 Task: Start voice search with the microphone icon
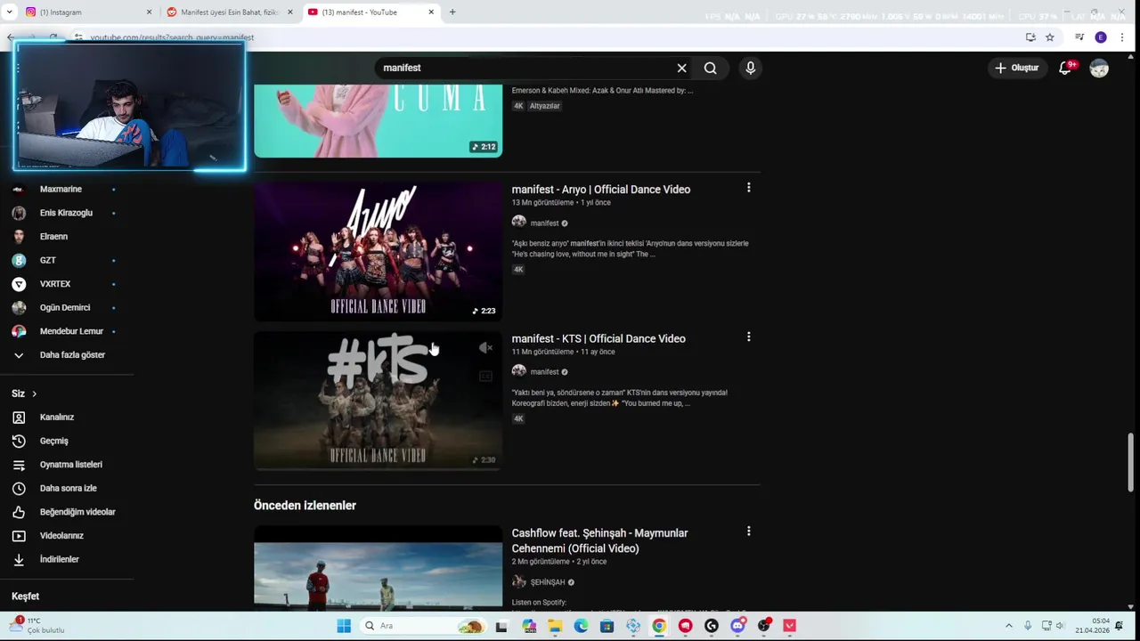coord(750,68)
